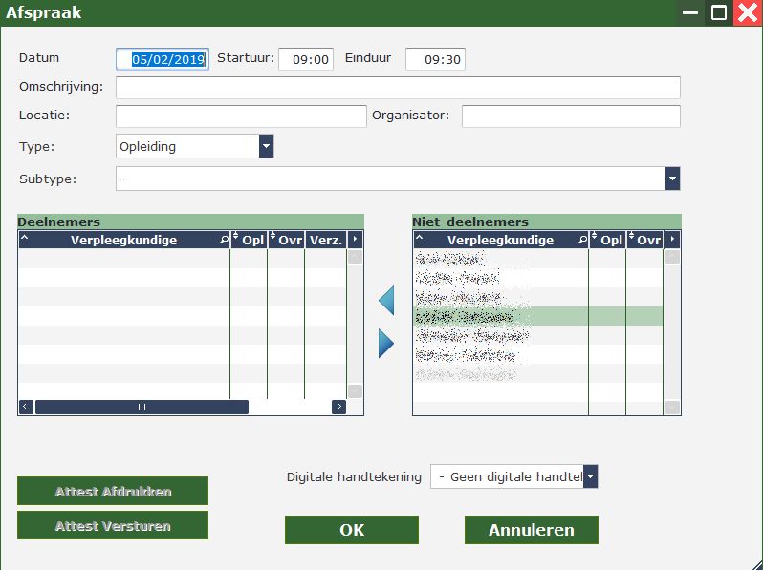
Task: Click the right arrow to remove participant
Action: (x=386, y=343)
